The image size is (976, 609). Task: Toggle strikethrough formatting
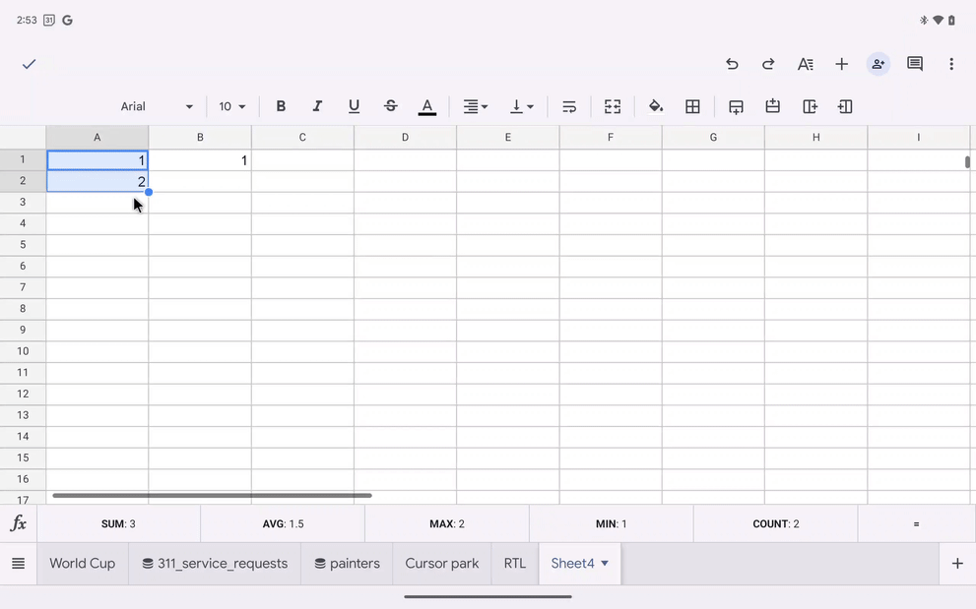coord(391,106)
